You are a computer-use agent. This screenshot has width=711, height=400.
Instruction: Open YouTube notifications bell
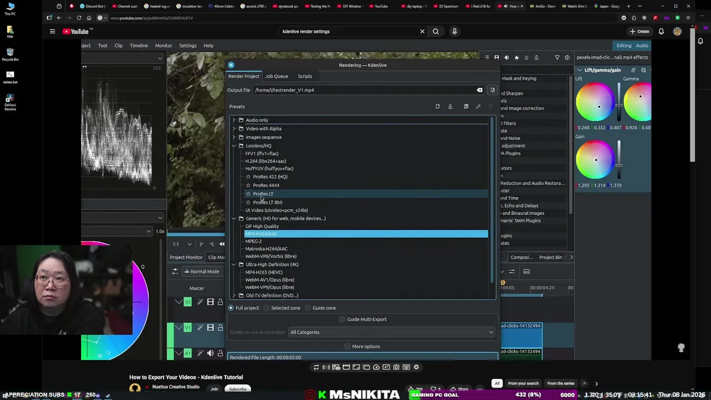pyautogui.click(x=661, y=32)
